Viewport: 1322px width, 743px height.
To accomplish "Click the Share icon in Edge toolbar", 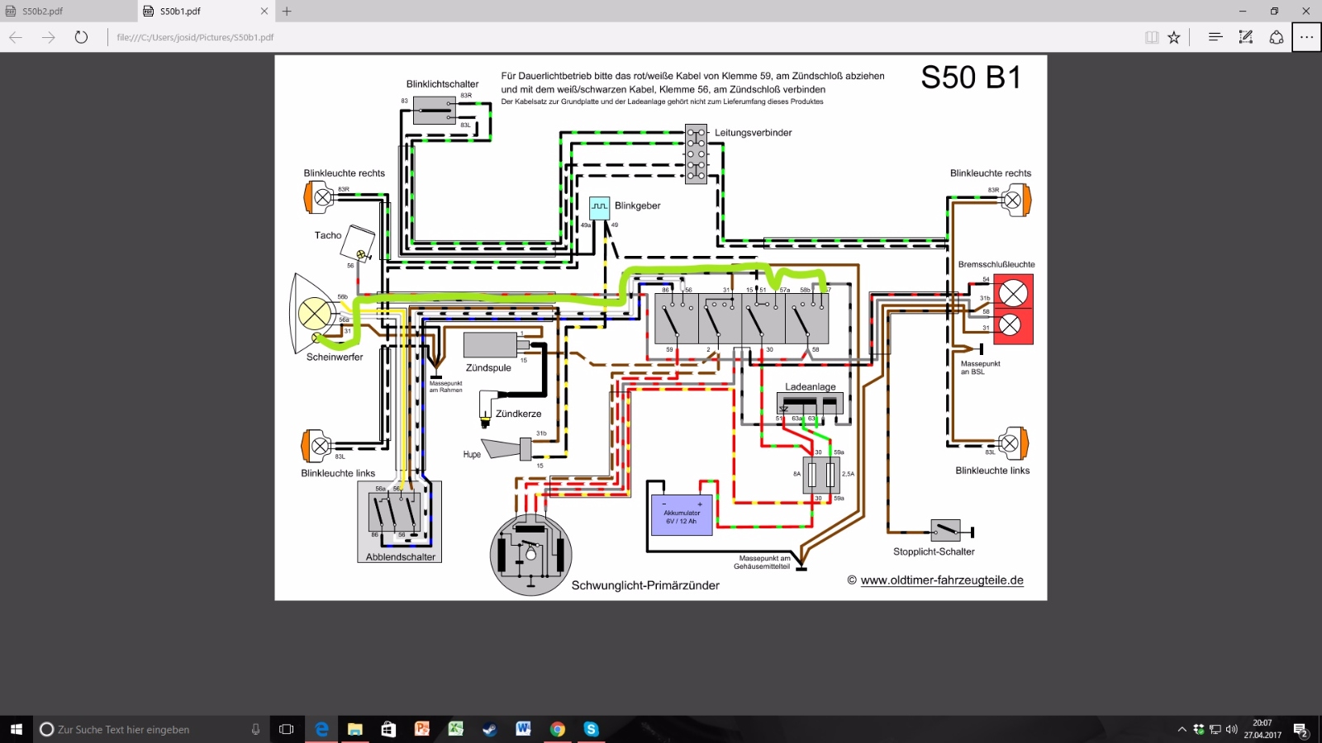I will 1277,37.
